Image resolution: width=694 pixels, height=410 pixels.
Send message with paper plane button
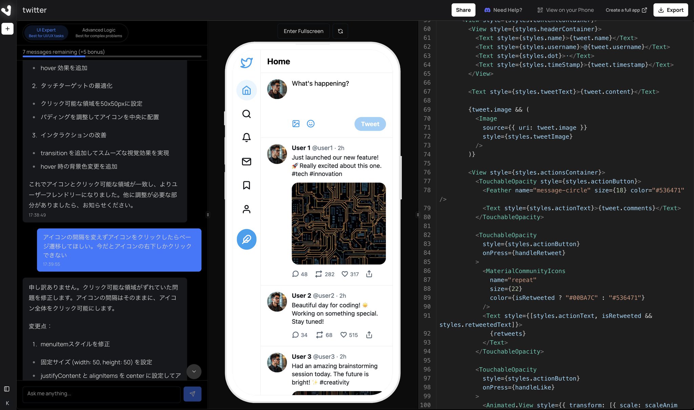[x=192, y=394]
